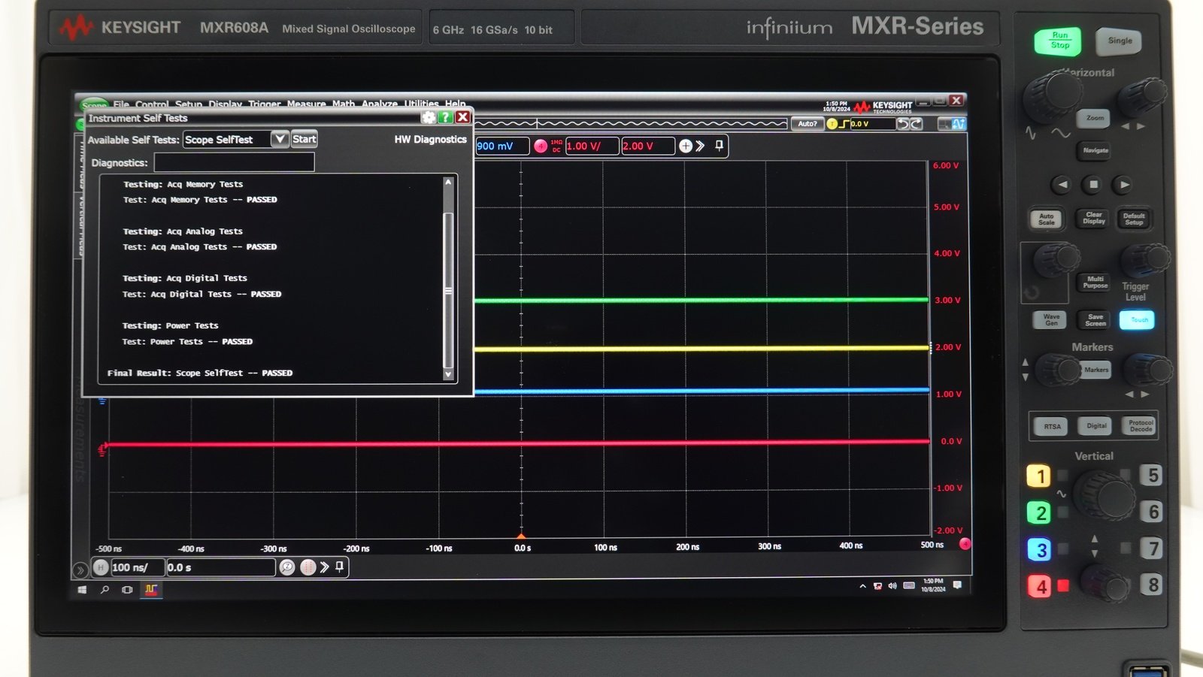This screenshot has width=1203, height=677.
Task: Open the Measure menu
Action: coord(306,104)
